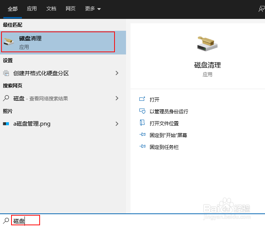Click the shield icon beside 以管理员身份运行

point(142,111)
